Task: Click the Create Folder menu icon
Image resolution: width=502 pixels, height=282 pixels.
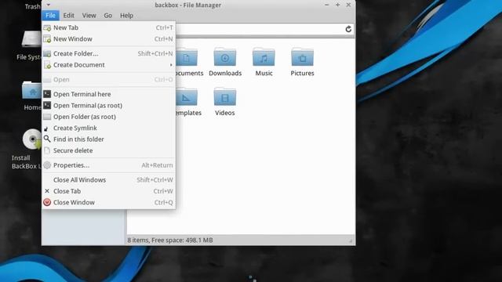Action: pos(47,54)
